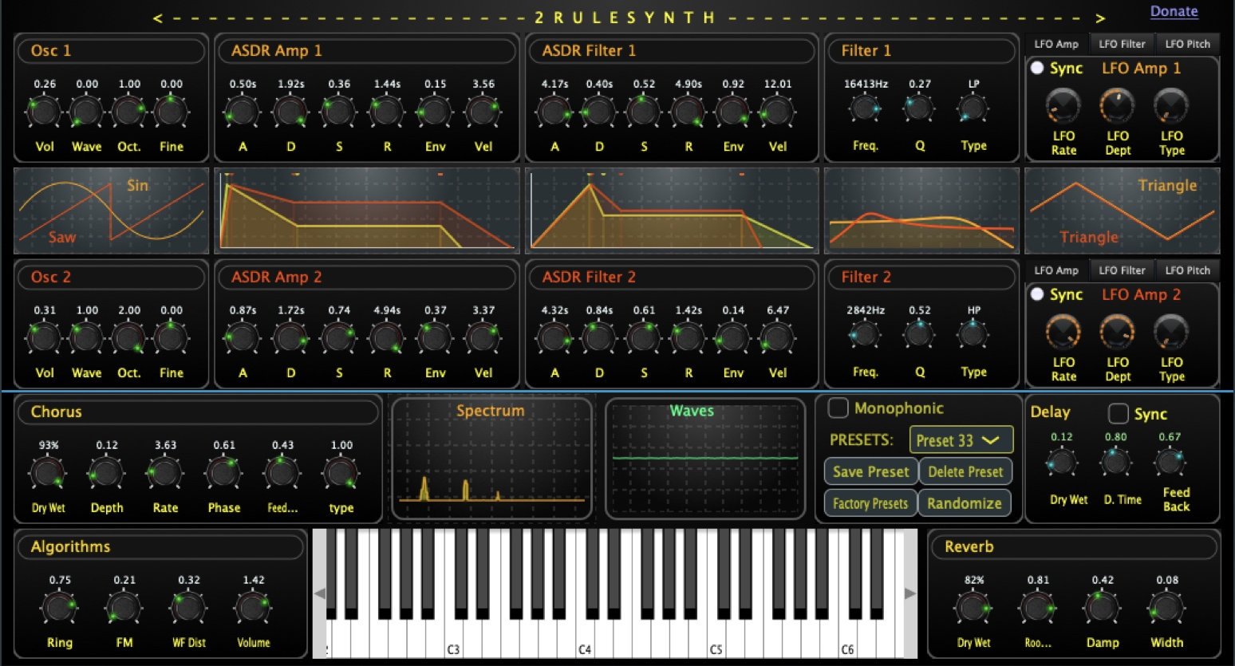
Task: Open the Donate link
Action: pyautogui.click(x=1174, y=11)
